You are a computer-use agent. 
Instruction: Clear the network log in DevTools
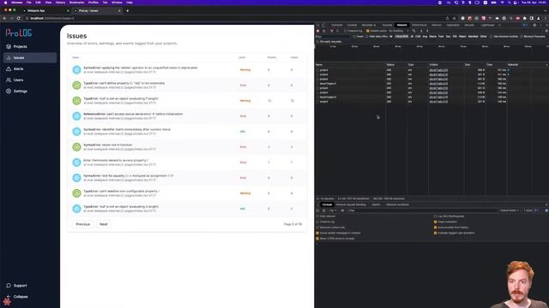pos(324,31)
